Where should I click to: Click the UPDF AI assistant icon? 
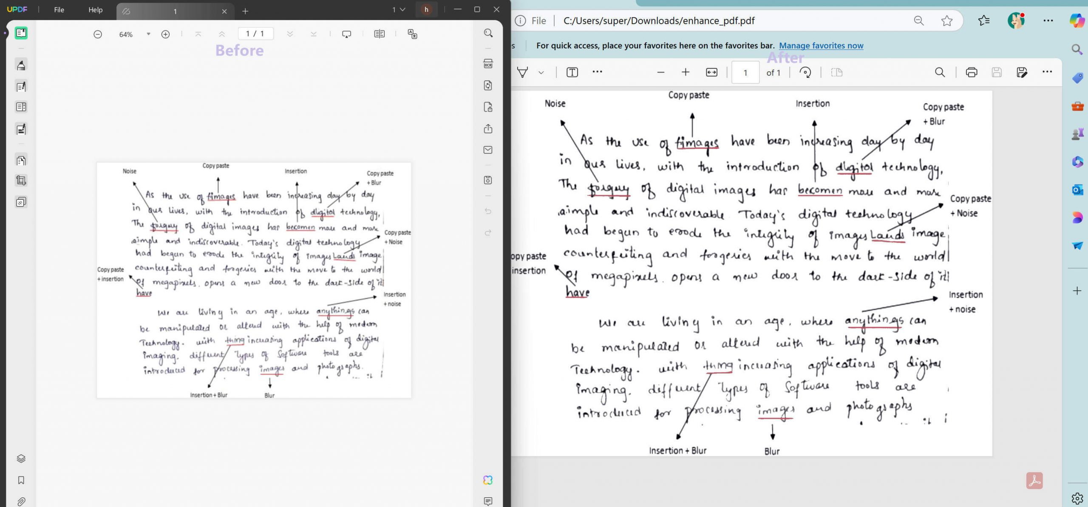tap(488, 480)
